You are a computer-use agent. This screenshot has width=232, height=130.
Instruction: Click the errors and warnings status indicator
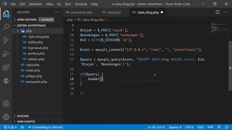pyautogui.click(x=10, y=127)
